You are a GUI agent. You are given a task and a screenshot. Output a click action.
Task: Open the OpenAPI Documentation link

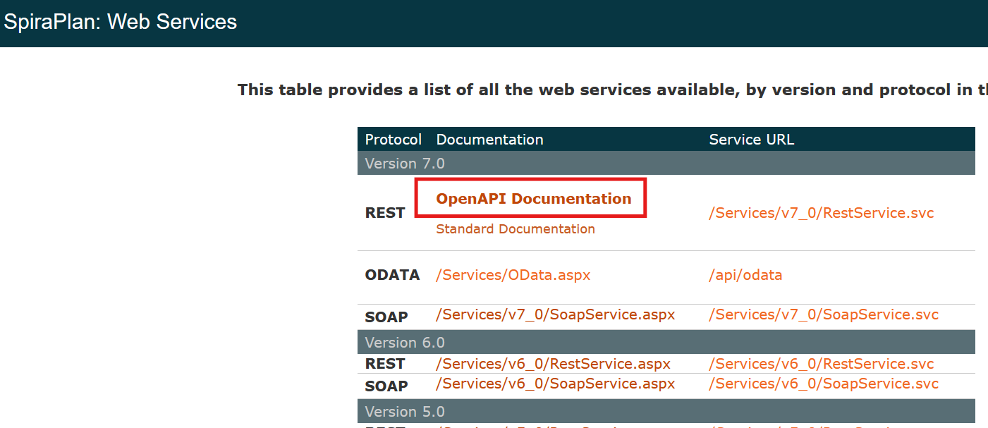(x=533, y=199)
